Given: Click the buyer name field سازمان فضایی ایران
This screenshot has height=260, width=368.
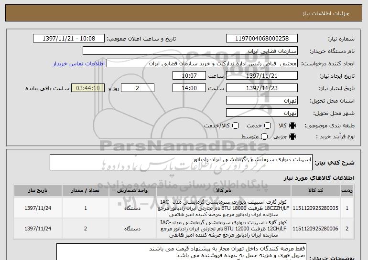Looking at the screenshot, I should pos(190,51).
